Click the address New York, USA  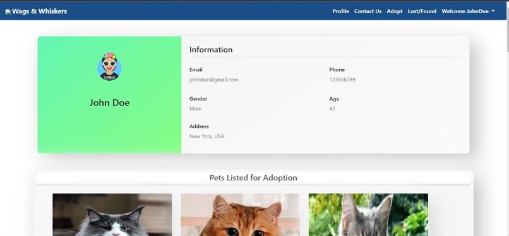tap(207, 136)
